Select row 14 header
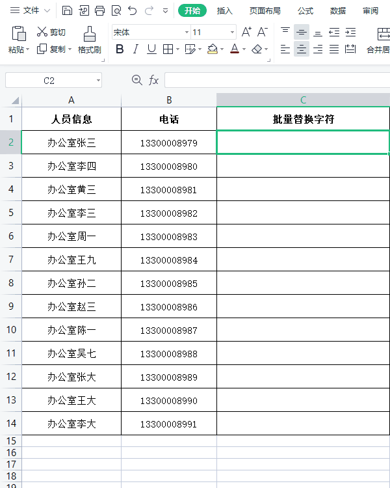 11,424
